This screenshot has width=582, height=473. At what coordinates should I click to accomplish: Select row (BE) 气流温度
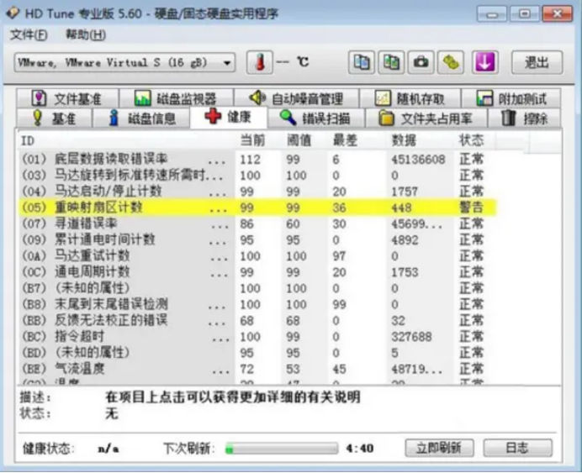point(257,369)
